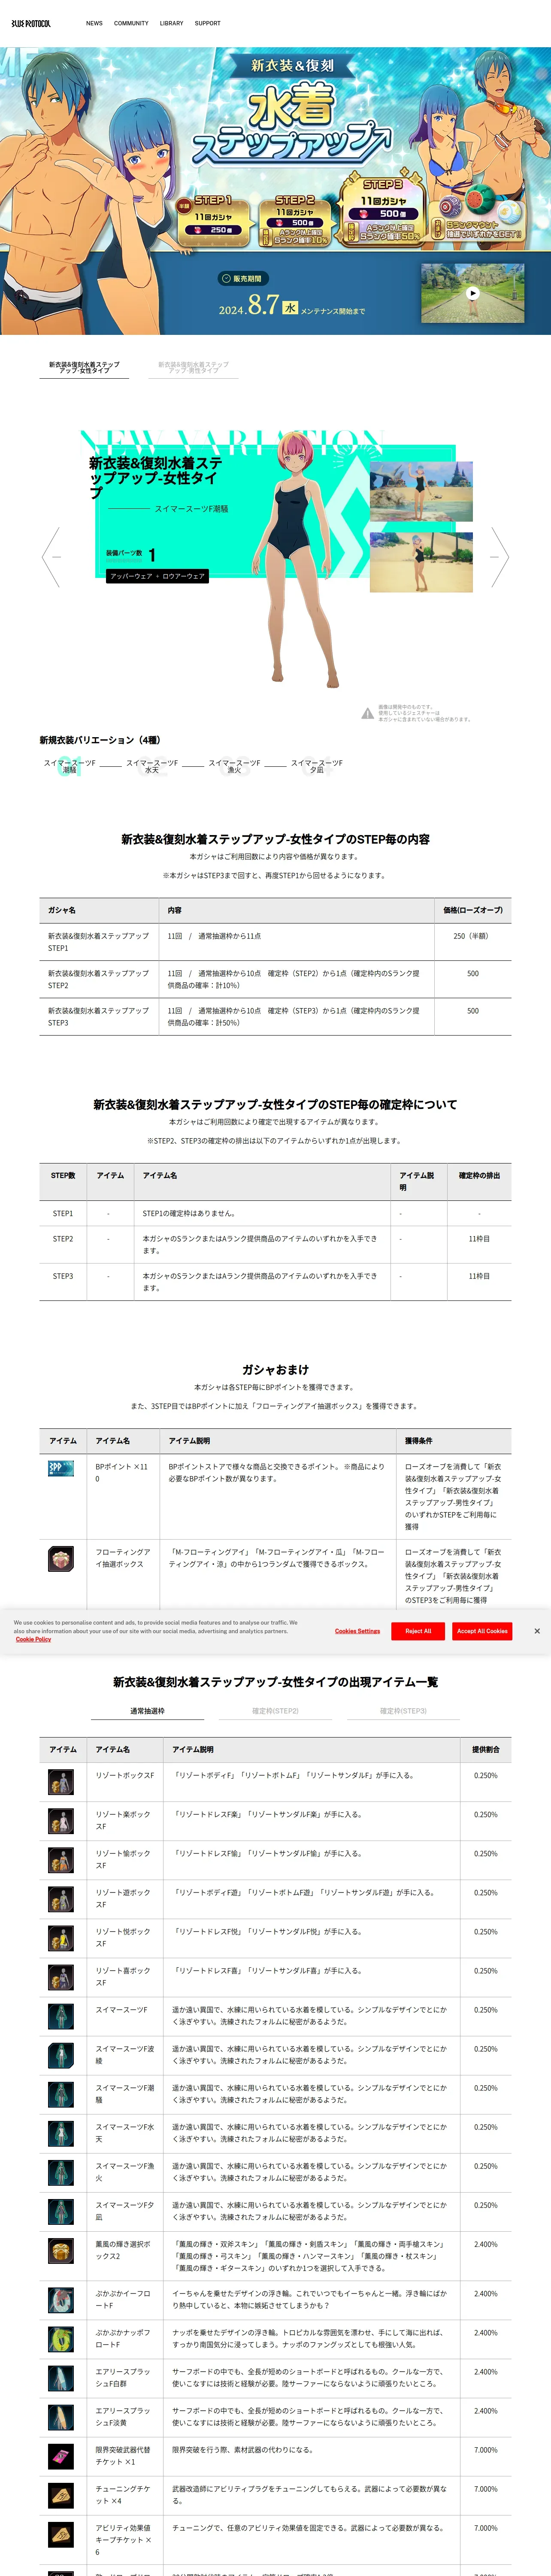Click the 新規衣装バリエーション（4種）heading

pos(100,740)
